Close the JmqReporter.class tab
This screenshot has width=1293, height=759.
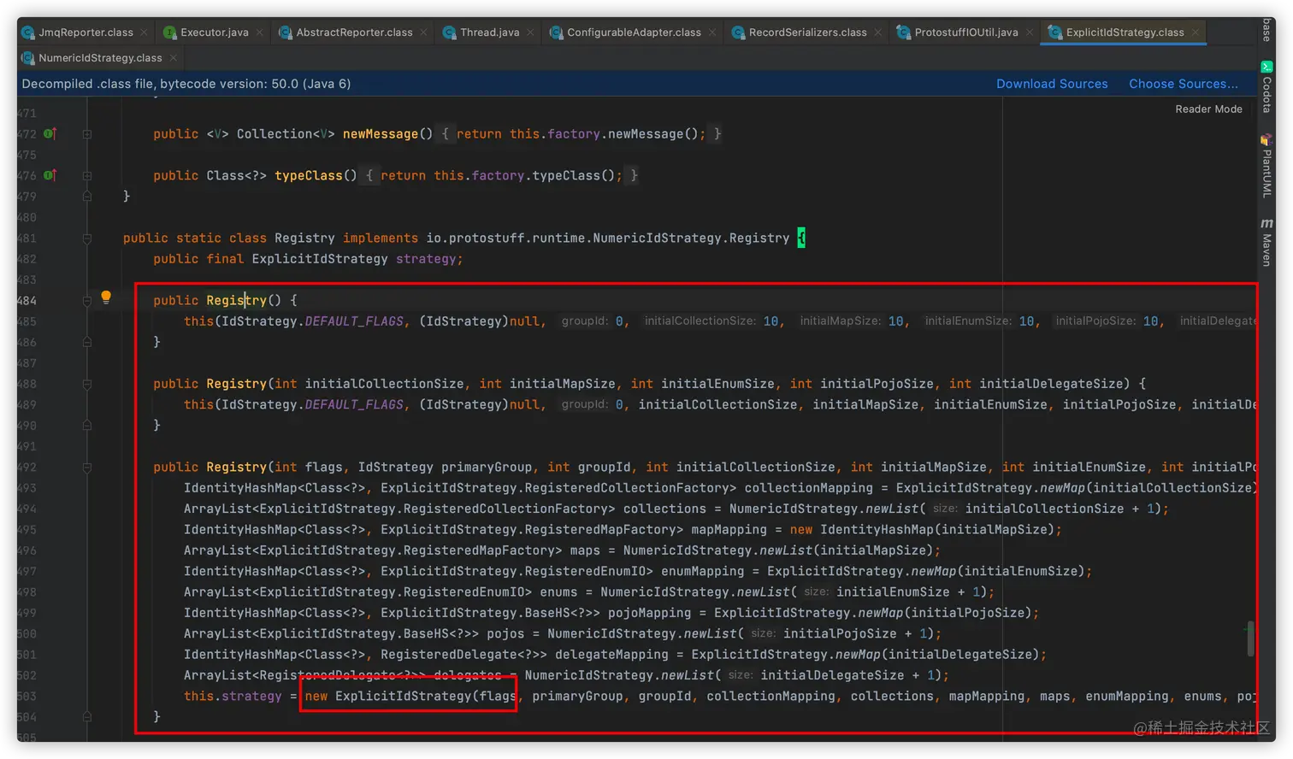[x=144, y=32]
